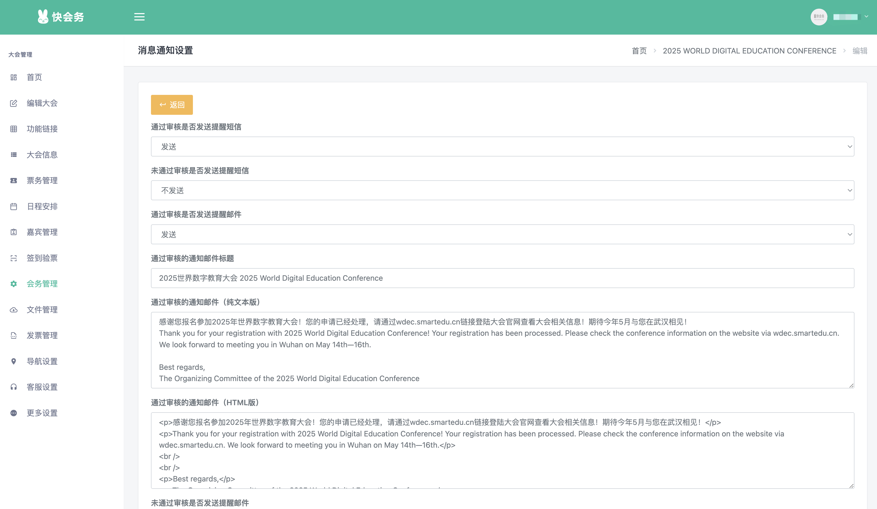The image size is (877, 509).
Task: Click the 首页 breadcrumb link
Action: click(639, 51)
